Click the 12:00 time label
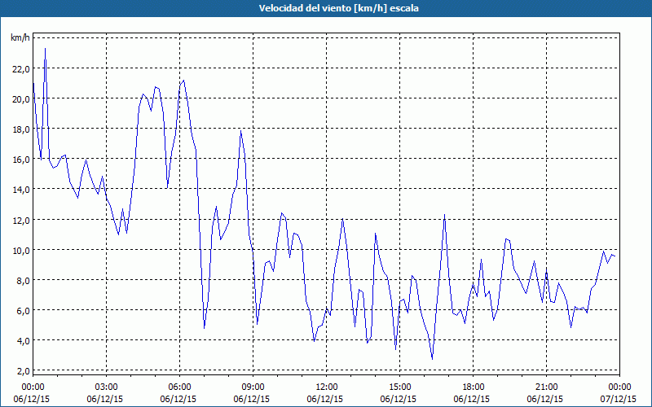652x407 pixels. [327, 387]
